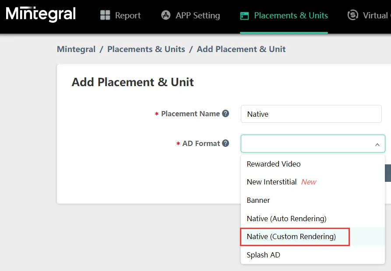Click Add Placement & Unit breadcrumb entry
The height and width of the screenshot is (271, 391).
241,49
